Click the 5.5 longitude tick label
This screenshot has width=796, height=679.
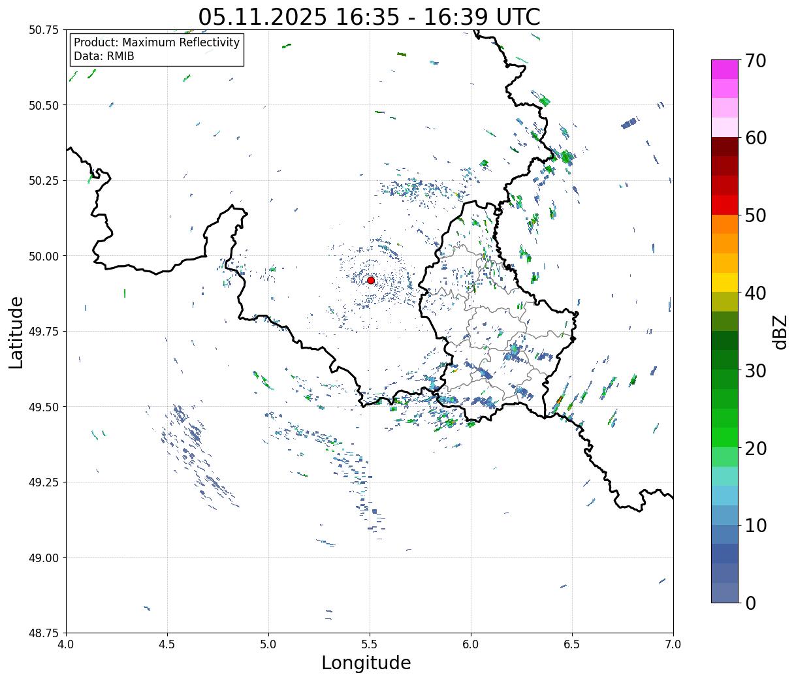[x=370, y=644]
